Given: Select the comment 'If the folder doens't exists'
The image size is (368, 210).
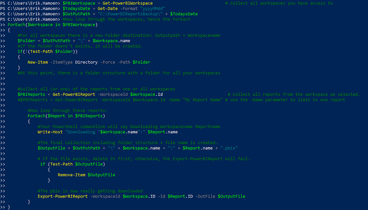Looking at the screenshot, I should point(80,46).
